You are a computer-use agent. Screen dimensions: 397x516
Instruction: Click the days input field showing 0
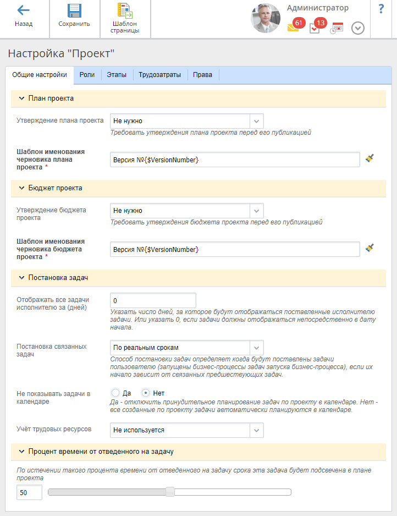point(153,300)
